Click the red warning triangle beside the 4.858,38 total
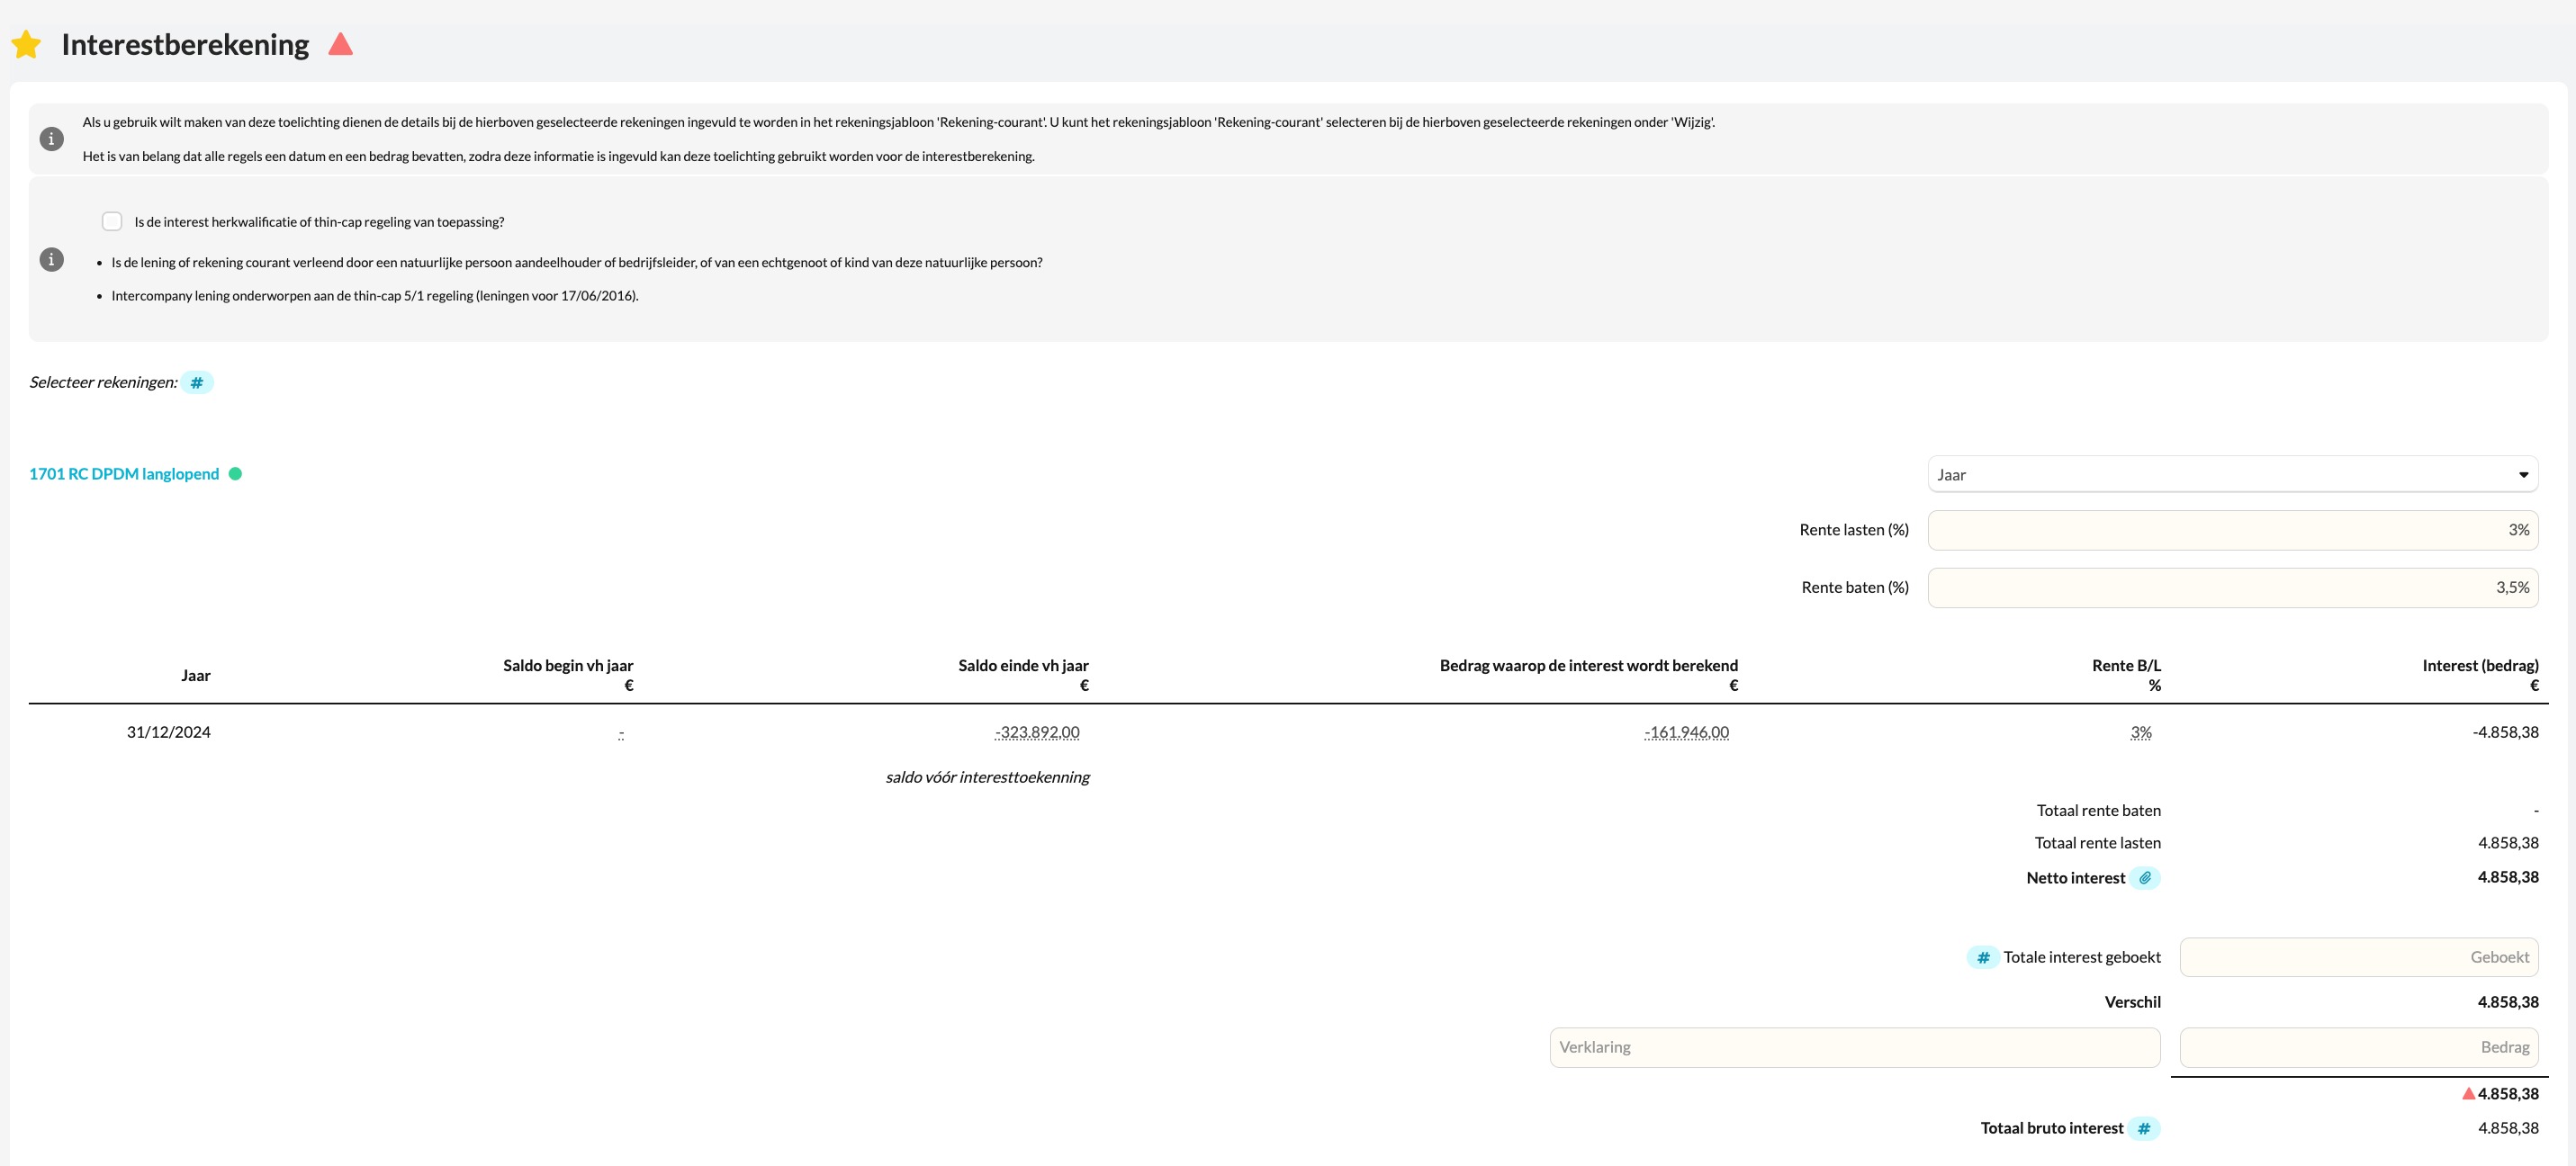2576x1166 pixels. coord(2468,1094)
